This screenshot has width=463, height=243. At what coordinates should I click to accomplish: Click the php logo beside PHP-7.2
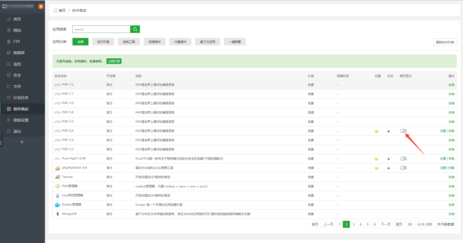click(58, 85)
